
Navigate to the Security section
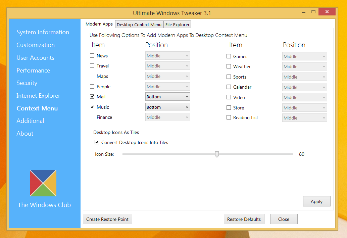pos(27,83)
